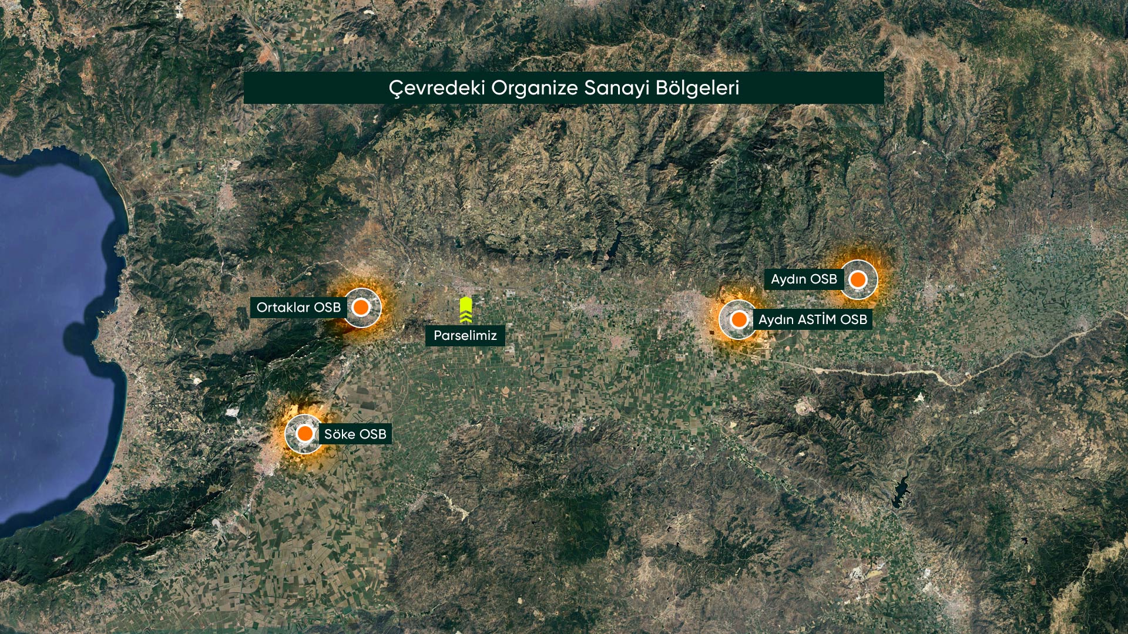
Task: Click the Aydın ASTİM OSB label
Action: tap(813, 320)
